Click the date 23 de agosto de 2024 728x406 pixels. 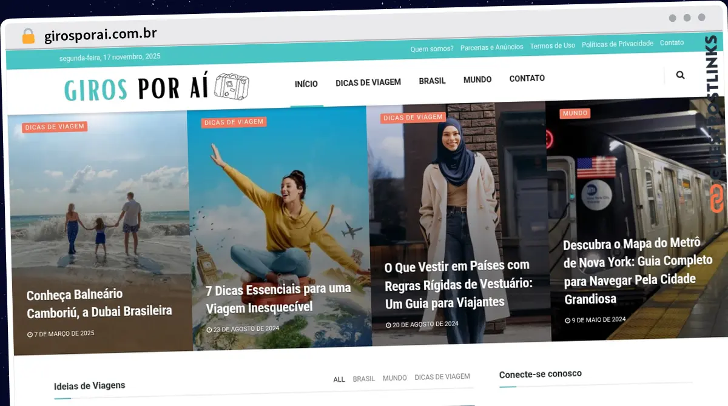pyautogui.click(x=246, y=329)
